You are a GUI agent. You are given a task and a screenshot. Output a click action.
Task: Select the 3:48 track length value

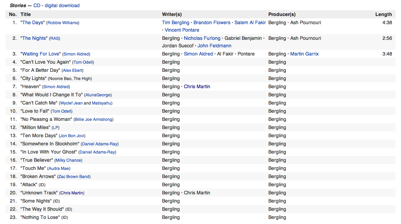387,54
